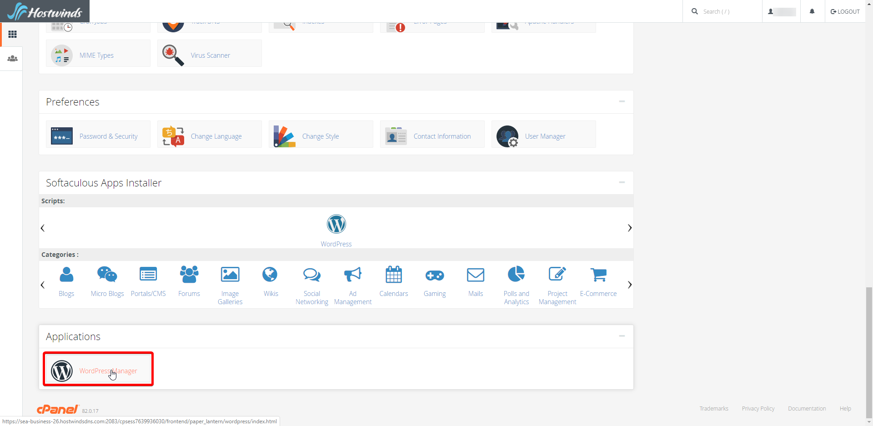This screenshot has width=873, height=426.
Task: Open the Trademarks footer link
Action: tap(714, 408)
